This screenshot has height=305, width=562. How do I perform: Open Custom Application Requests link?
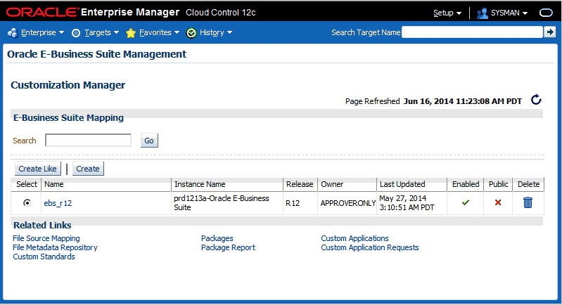[x=369, y=247]
